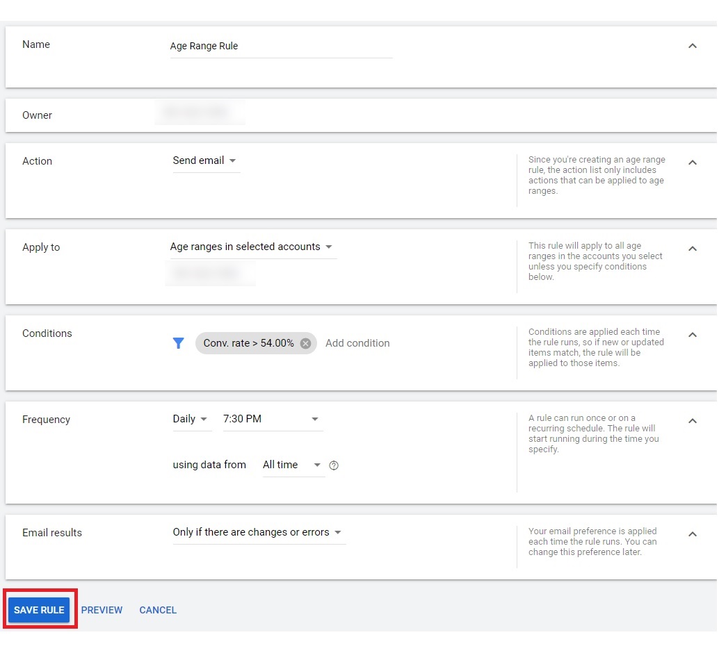The height and width of the screenshot is (653, 719).
Task: Collapse the Action section
Action: click(x=693, y=163)
